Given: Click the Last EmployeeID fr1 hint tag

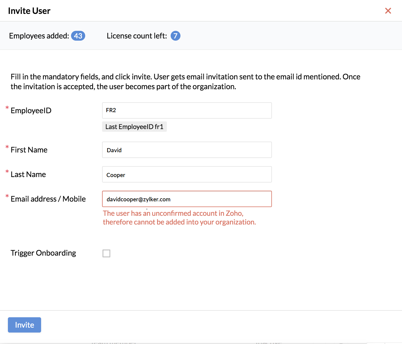Looking at the screenshot, I should coord(134,127).
